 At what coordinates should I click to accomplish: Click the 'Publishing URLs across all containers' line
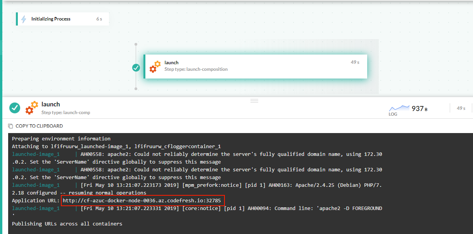click(x=67, y=224)
